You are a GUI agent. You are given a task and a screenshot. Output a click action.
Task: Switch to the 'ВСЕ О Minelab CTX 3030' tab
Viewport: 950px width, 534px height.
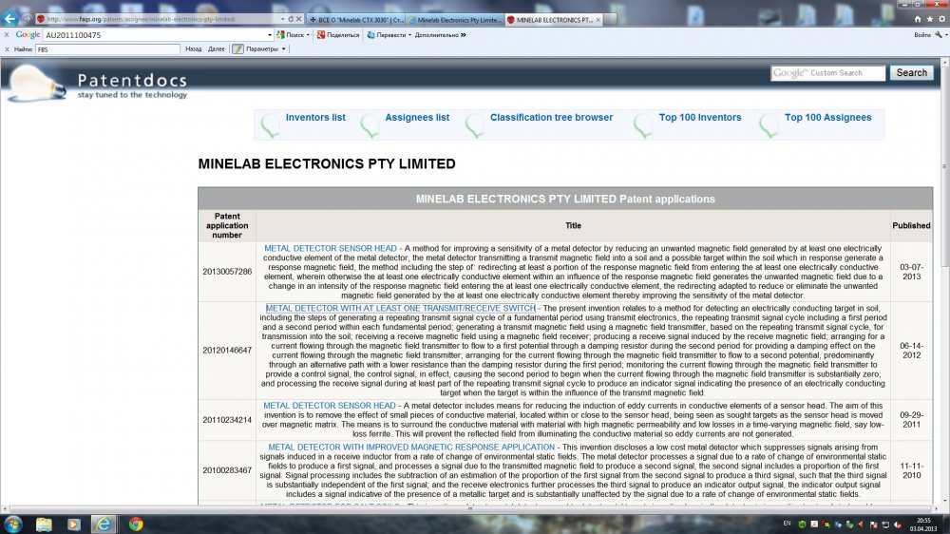[x=355, y=20]
